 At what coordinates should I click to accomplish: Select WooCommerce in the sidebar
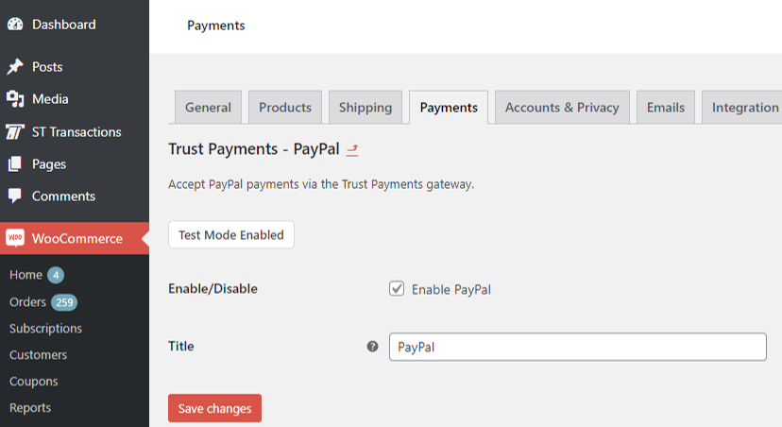coord(75,238)
